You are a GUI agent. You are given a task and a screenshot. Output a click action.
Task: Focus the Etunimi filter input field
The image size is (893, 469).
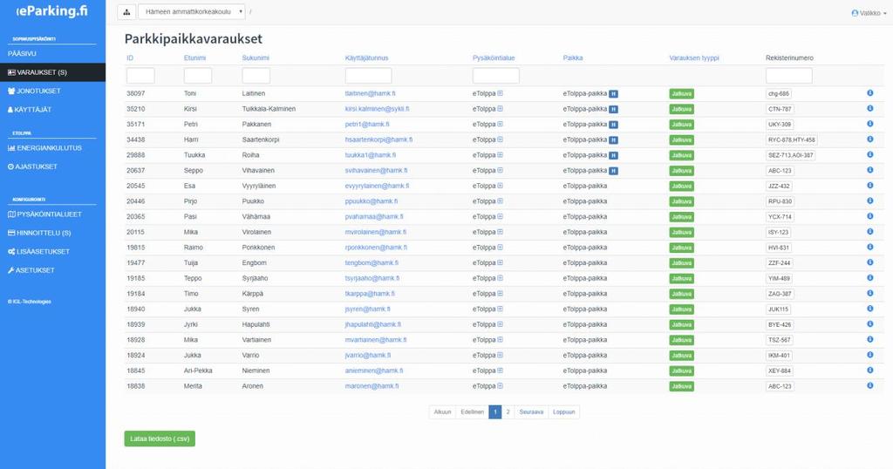(198, 76)
